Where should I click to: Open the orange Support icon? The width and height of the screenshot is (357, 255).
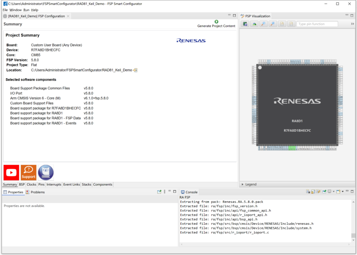pyautogui.click(x=28, y=172)
